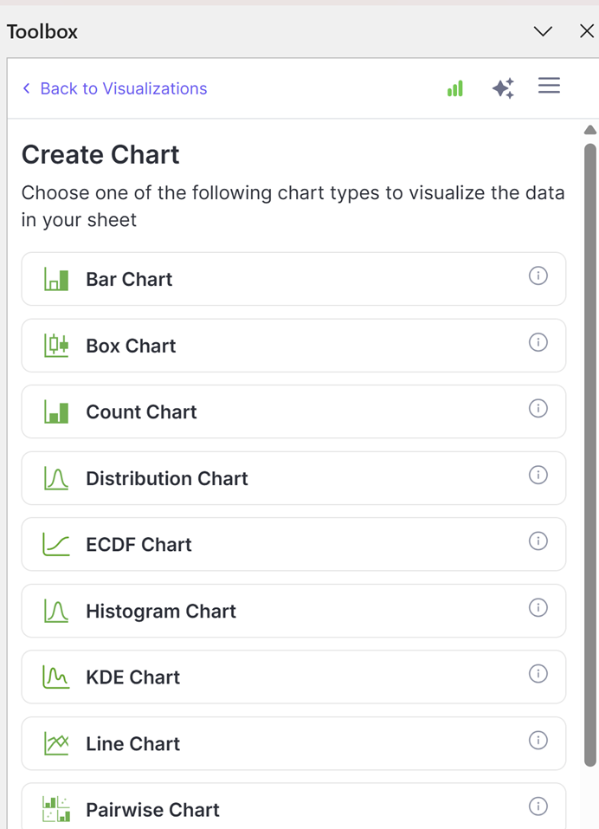Close the Toolbox panel
The image size is (599, 829).
[x=586, y=31]
